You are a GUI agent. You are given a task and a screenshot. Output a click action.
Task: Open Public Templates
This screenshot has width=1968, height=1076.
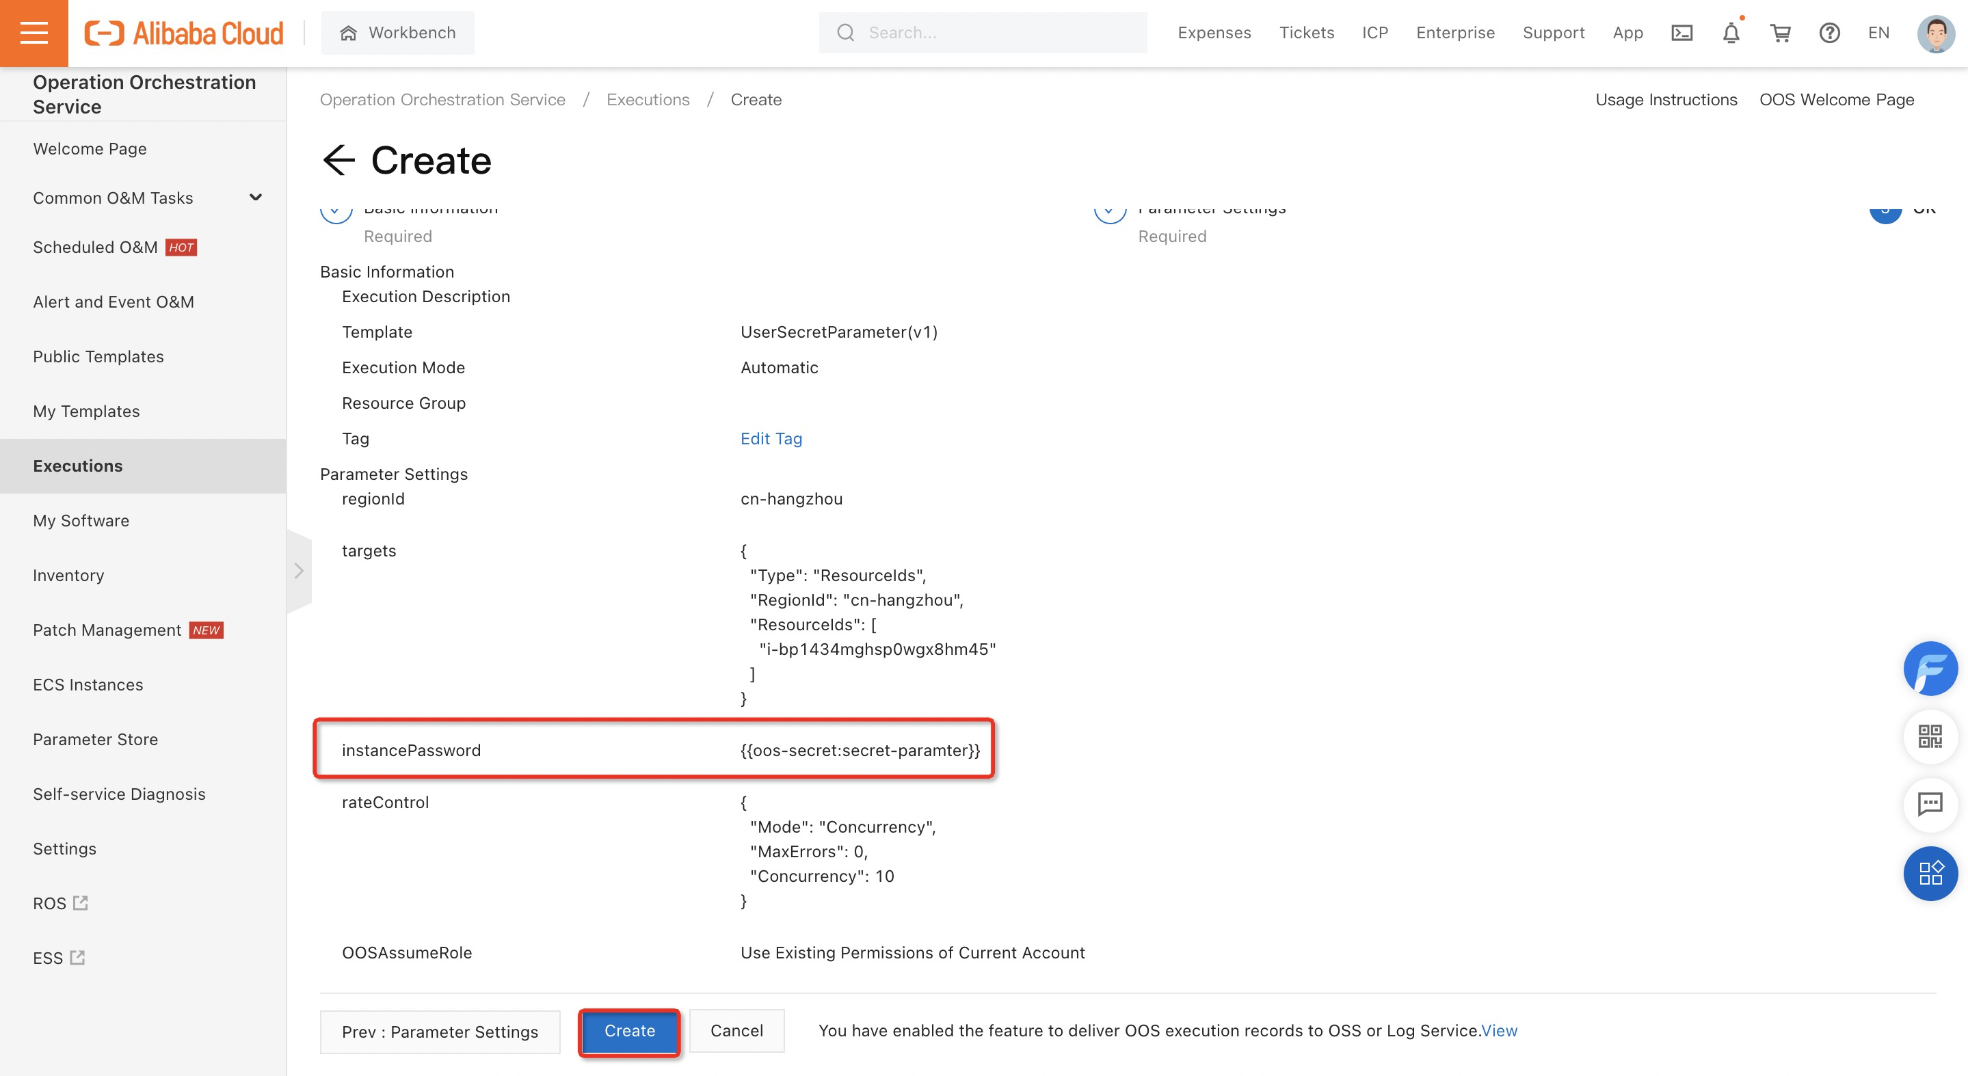(98, 357)
